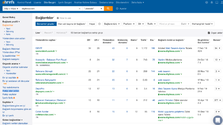Click the gear icon next to Hepsi
Image resolution: width=223 pixels, height=125 pixels.
point(100,24)
